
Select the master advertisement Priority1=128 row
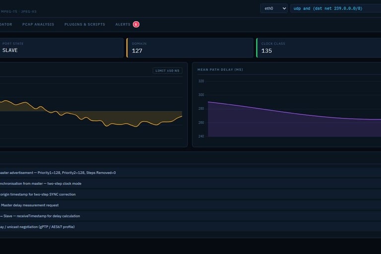(x=190, y=173)
